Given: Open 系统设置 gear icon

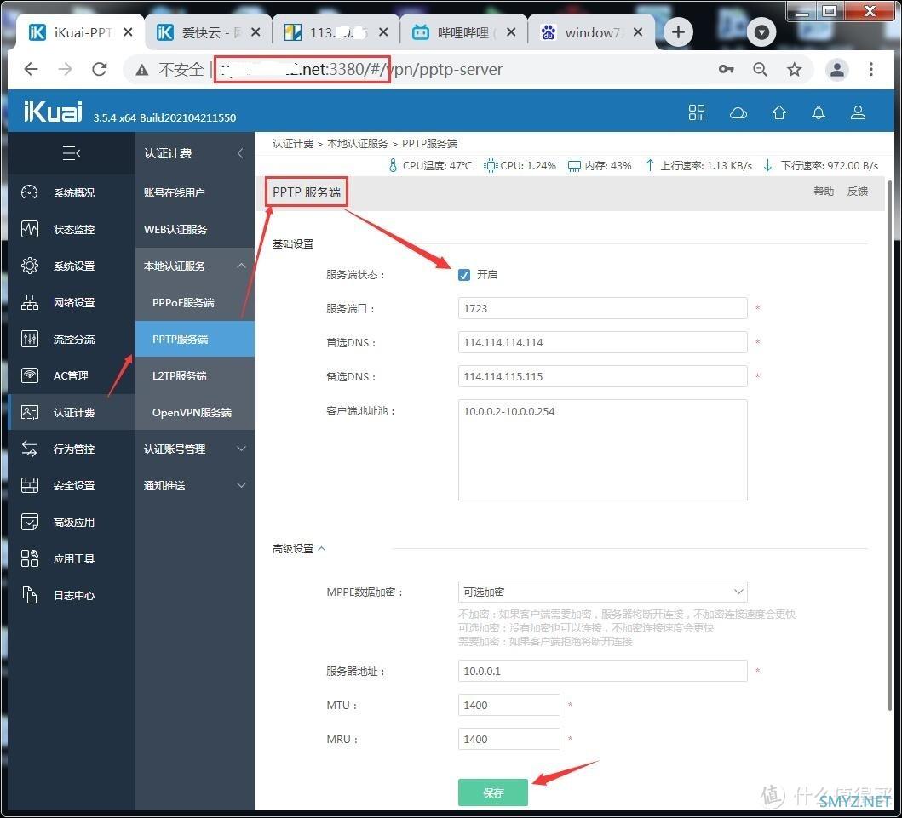Looking at the screenshot, I should 29,266.
